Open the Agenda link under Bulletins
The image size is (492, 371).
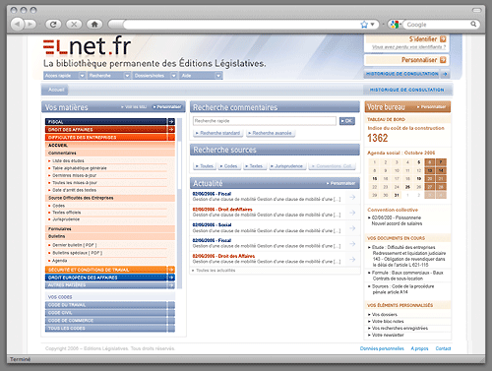click(59, 261)
